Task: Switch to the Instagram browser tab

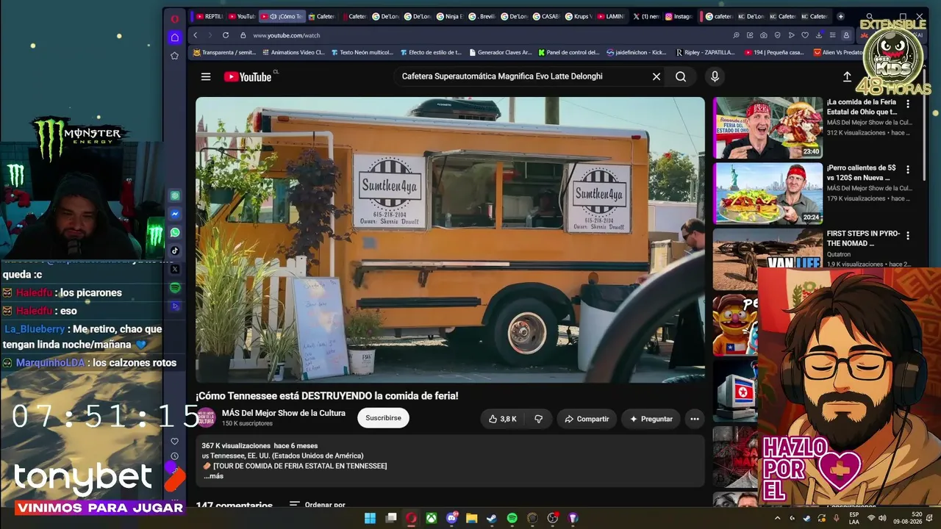Action: tap(679, 16)
